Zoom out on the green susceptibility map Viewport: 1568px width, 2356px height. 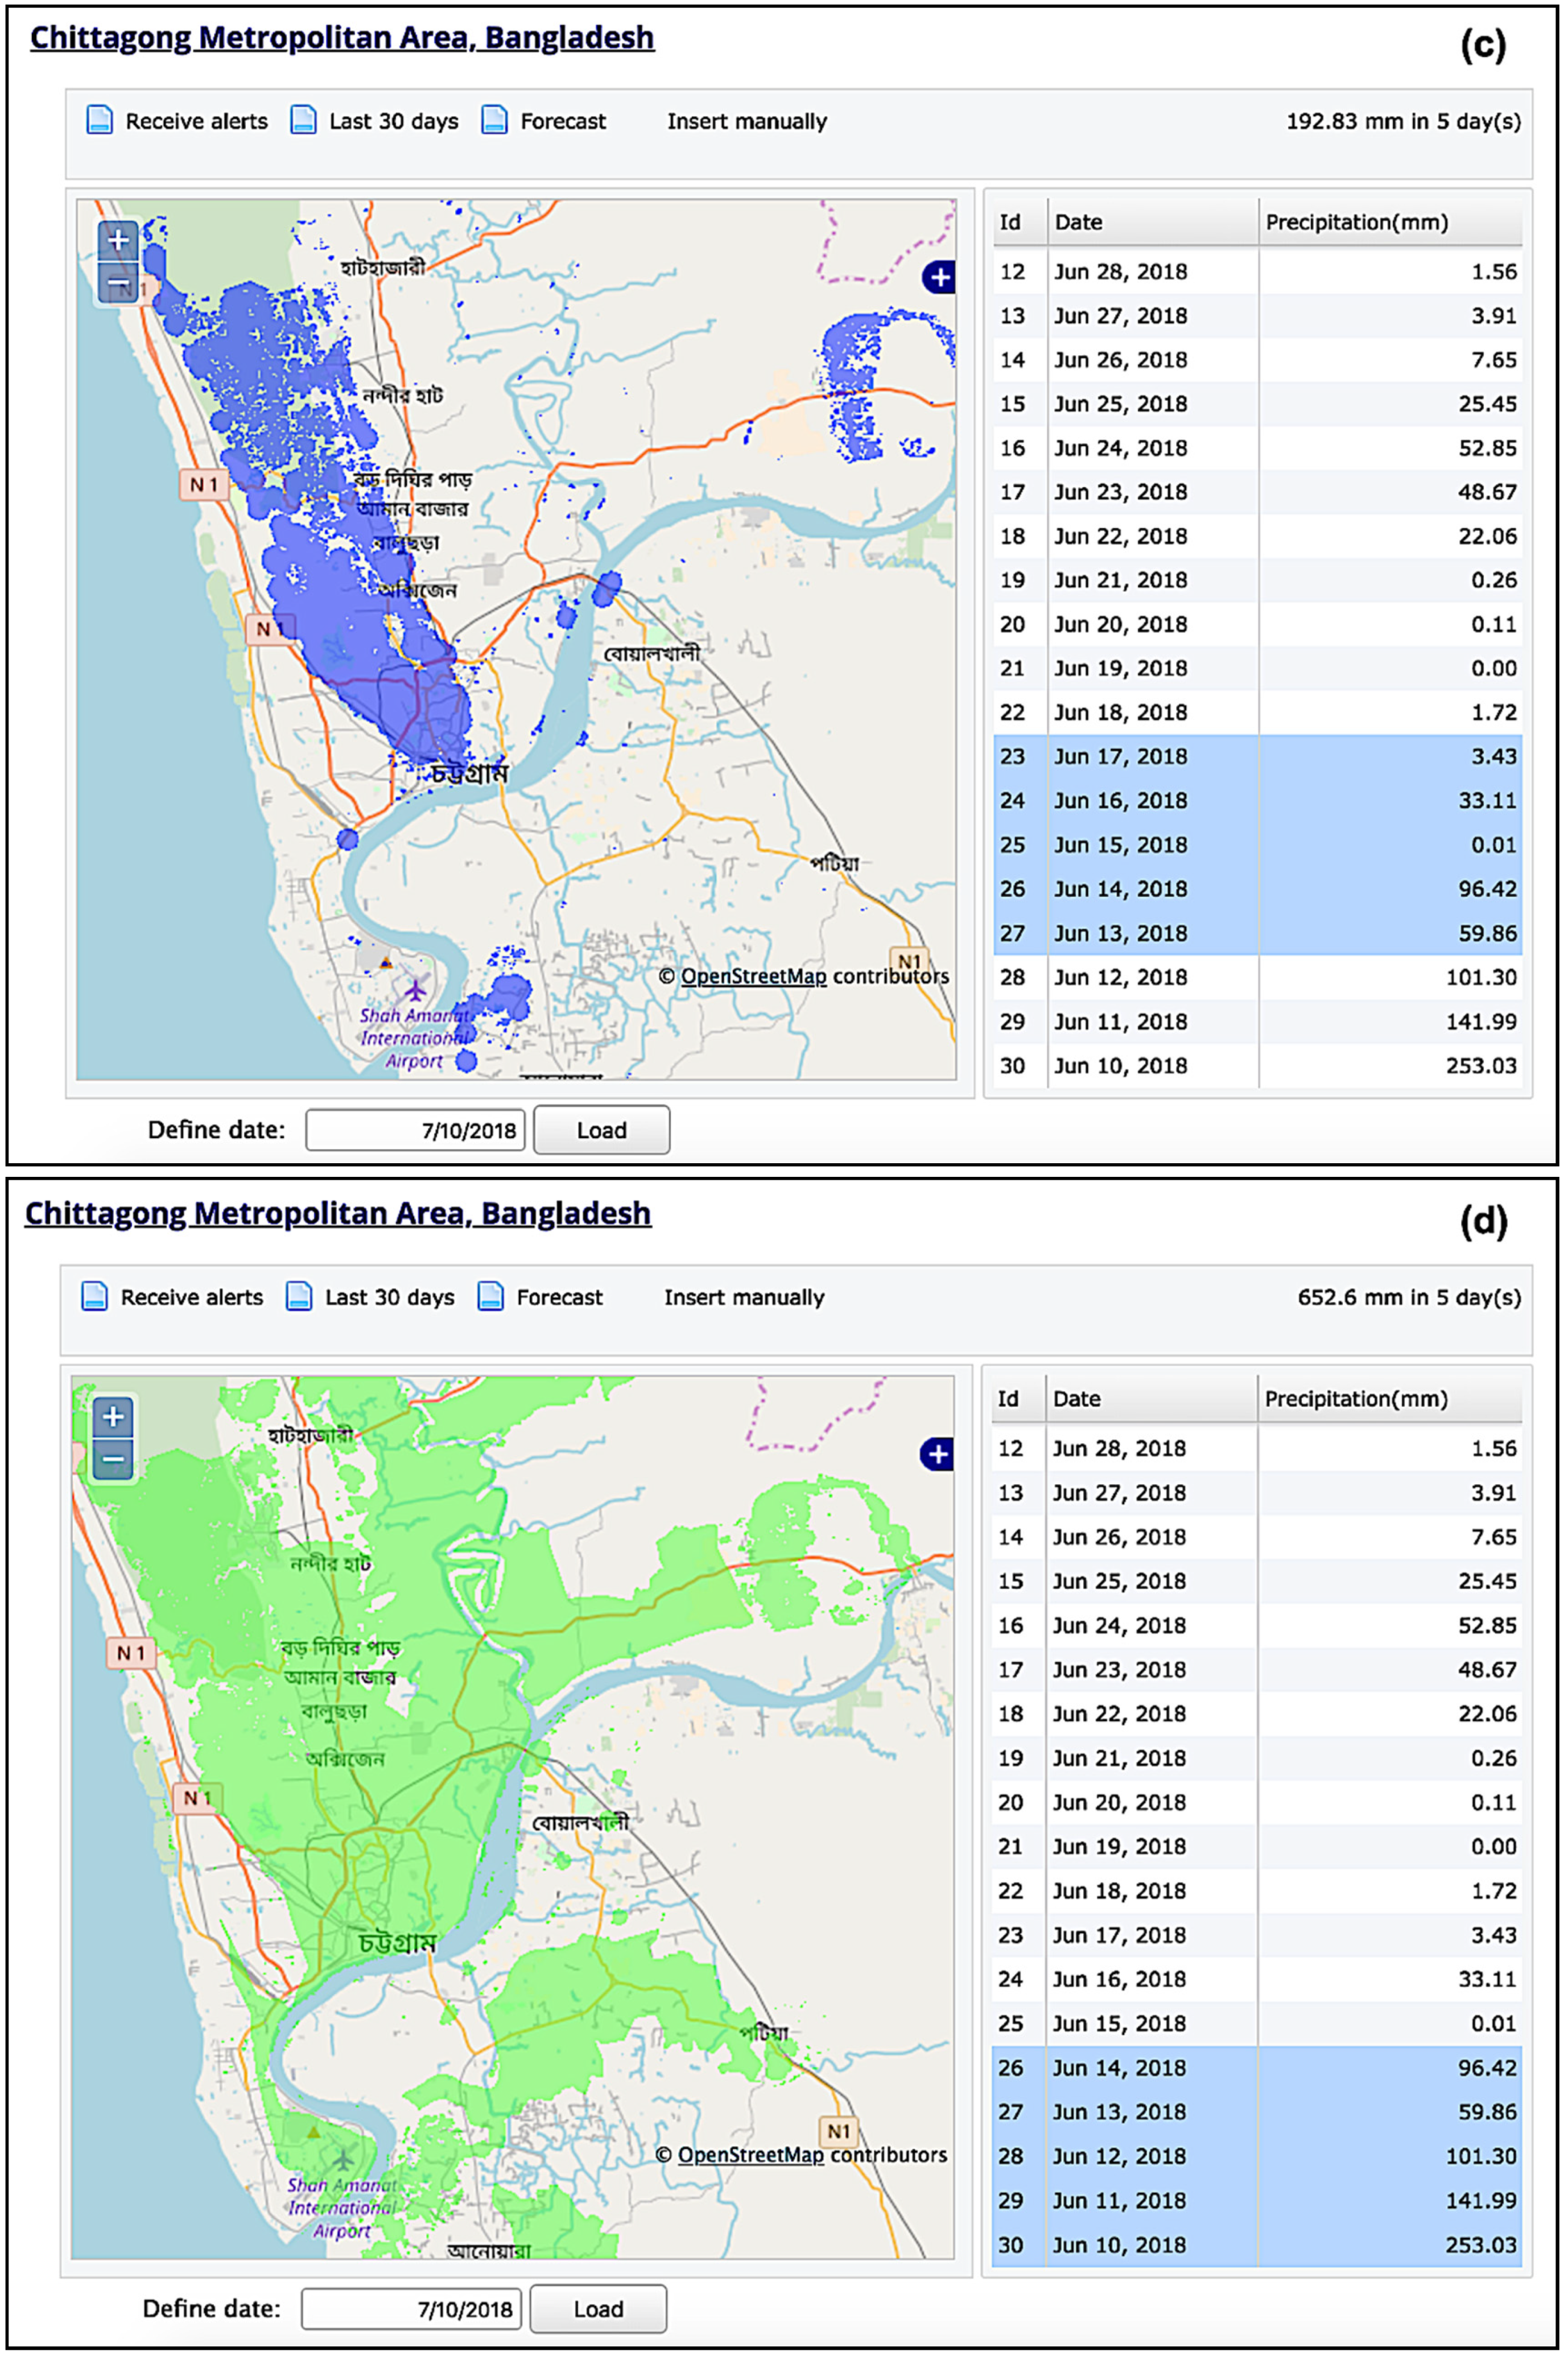click(113, 1459)
